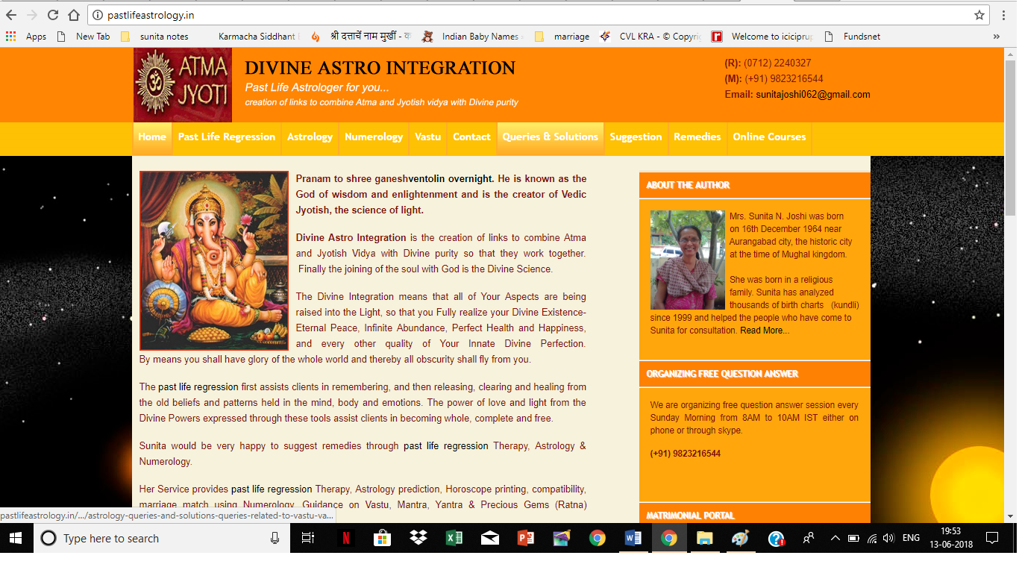Bookmark this page with the star icon
This screenshot has height=573, width=1019.
(979, 15)
